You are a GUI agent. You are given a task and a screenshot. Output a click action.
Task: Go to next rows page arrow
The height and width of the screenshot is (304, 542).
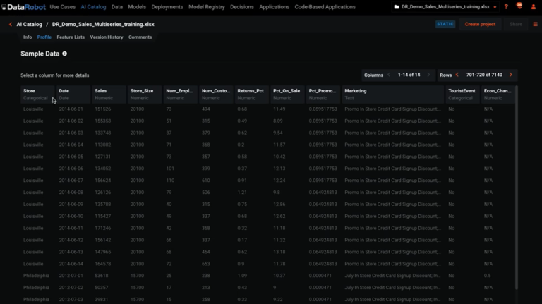(x=510, y=75)
